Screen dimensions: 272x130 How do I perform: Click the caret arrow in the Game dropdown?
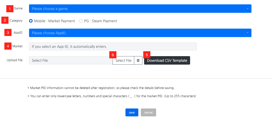(247, 9)
